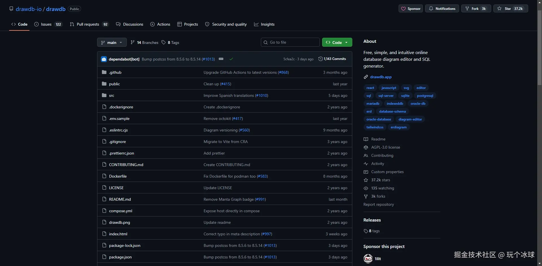Click file icon next to .prettierrc.json

pos(104,153)
